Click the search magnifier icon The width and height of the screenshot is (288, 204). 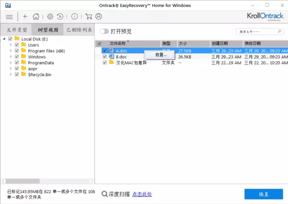click(x=280, y=31)
